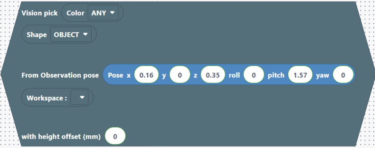This screenshot has height=148, width=375.
Task: Select the Pose y value field
Action: coord(180,75)
